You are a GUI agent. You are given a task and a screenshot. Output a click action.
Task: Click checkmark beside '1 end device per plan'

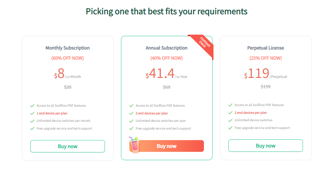coord(32,113)
